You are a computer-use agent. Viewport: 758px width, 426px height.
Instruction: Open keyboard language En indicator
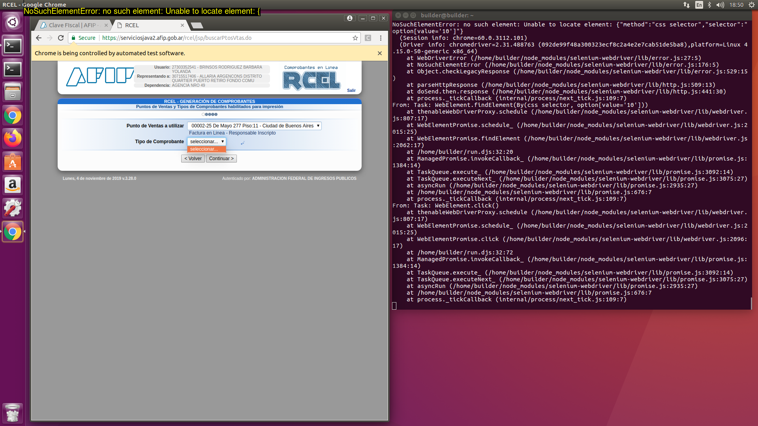click(699, 5)
